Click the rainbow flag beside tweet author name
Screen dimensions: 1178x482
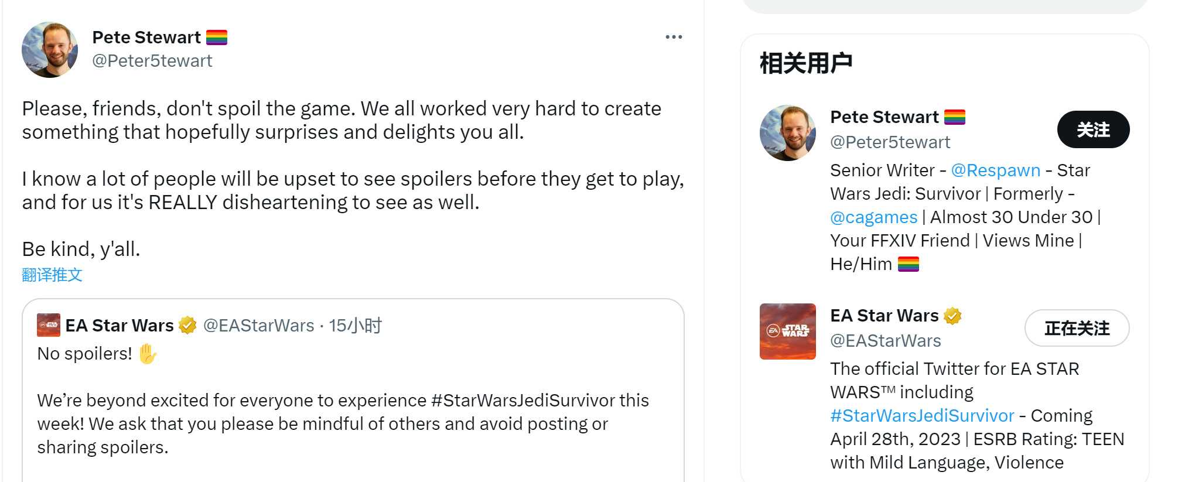(x=217, y=37)
